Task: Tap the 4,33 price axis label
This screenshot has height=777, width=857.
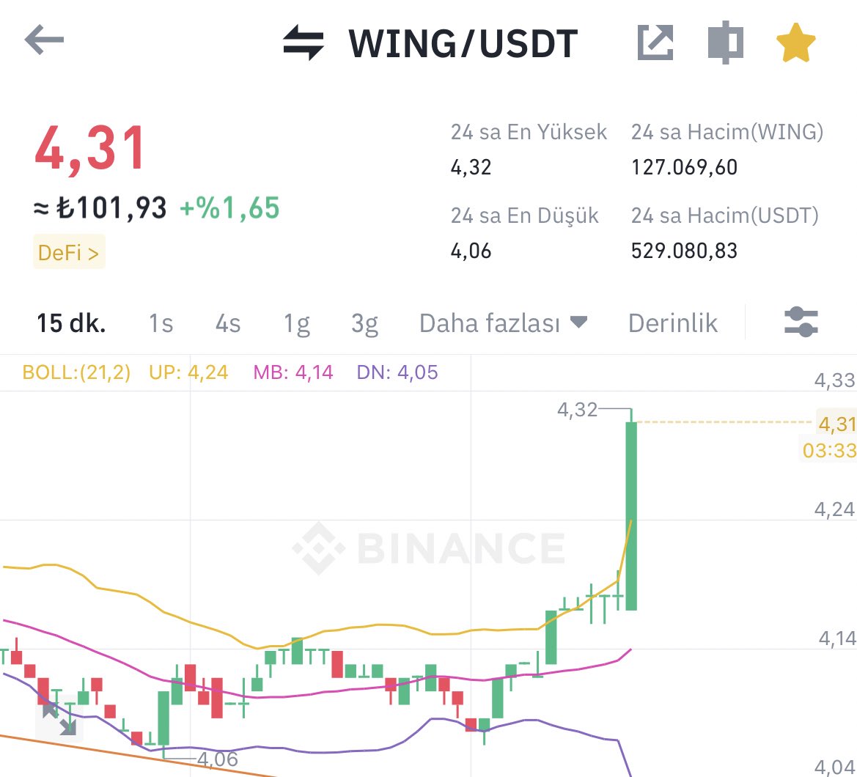Action: (x=834, y=380)
